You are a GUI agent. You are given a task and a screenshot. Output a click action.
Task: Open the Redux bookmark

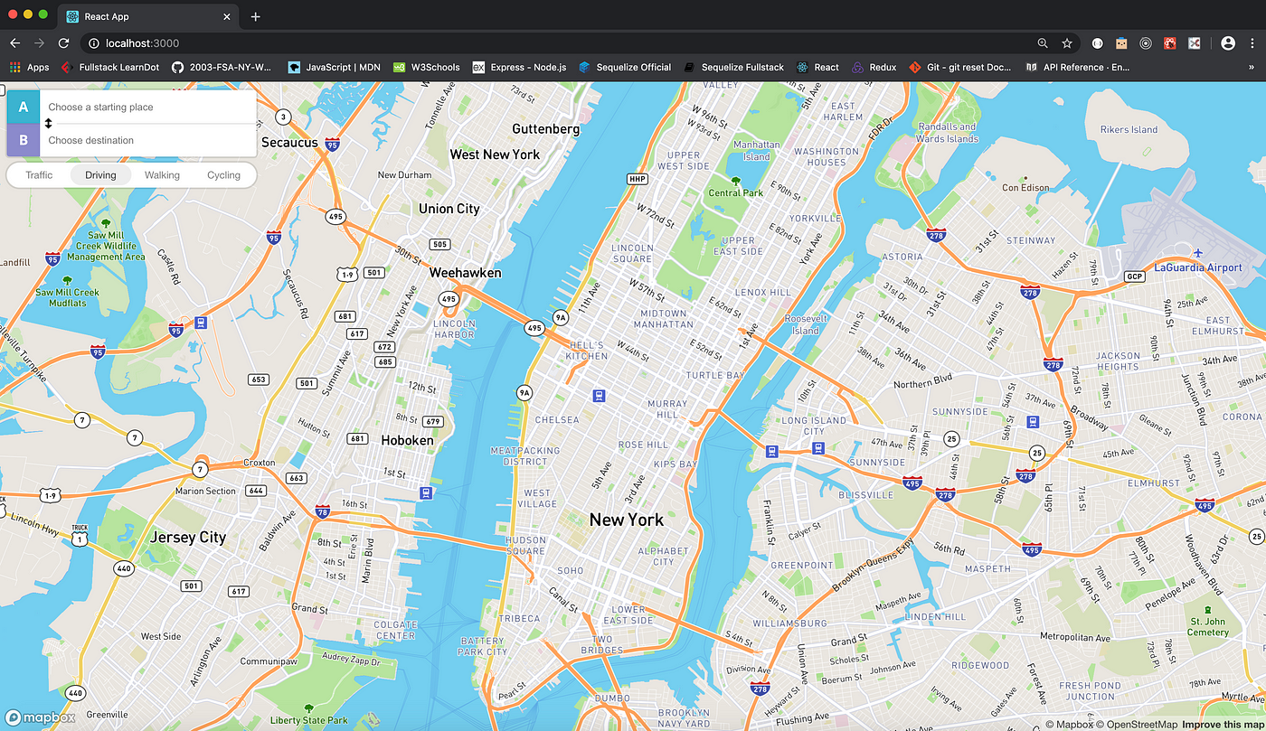[x=873, y=67]
